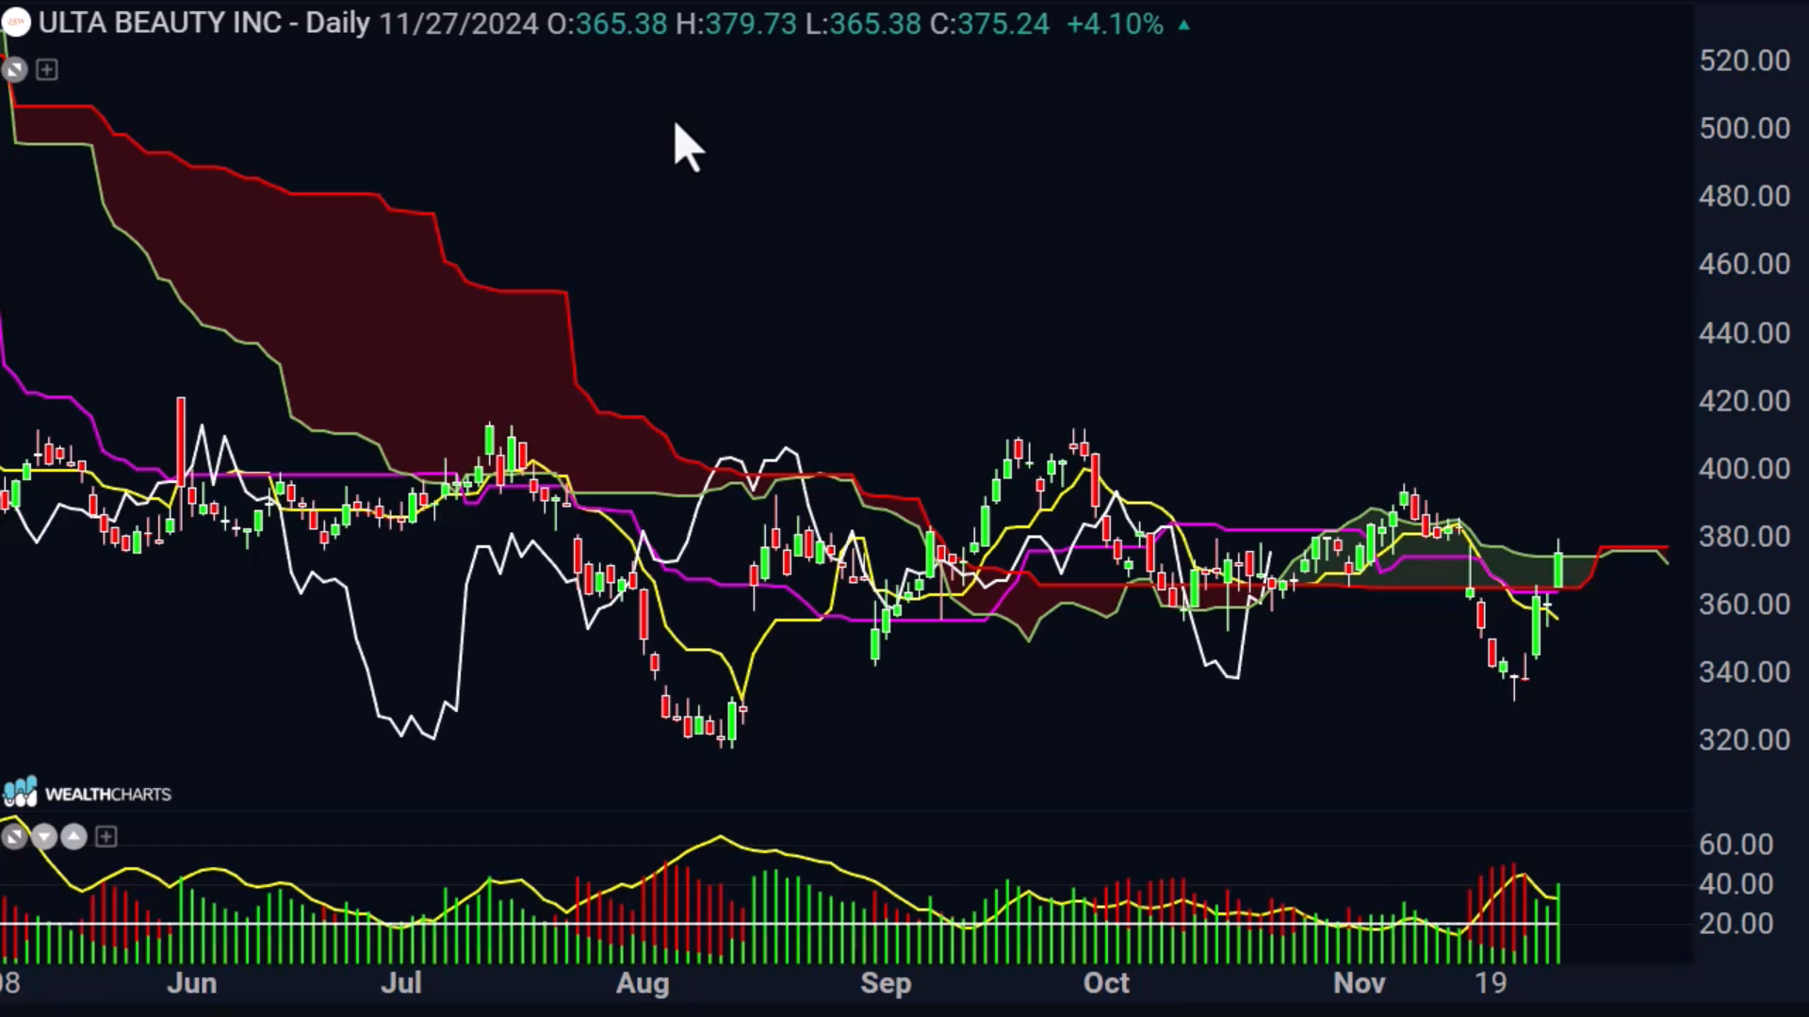This screenshot has width=1809, height=1017.
Task: Click the 20.00 indicator axis label
Action: [x=1736, y=923]
